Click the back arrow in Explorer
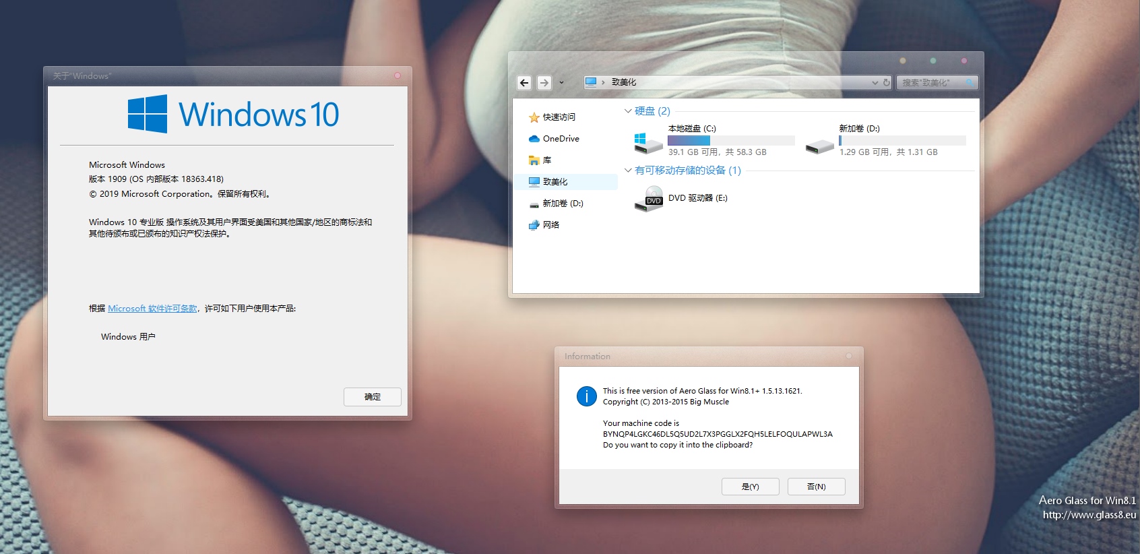This screenshot has height=554, width=1140. pos(524,82)
